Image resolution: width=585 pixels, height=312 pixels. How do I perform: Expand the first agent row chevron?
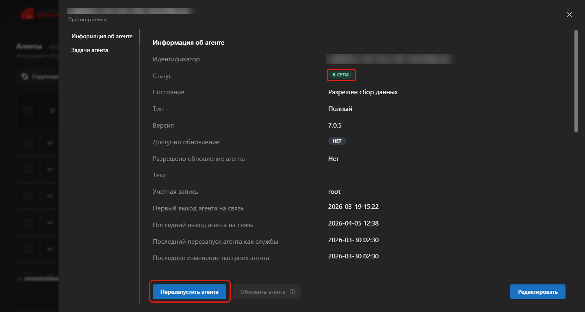(50, 143)
